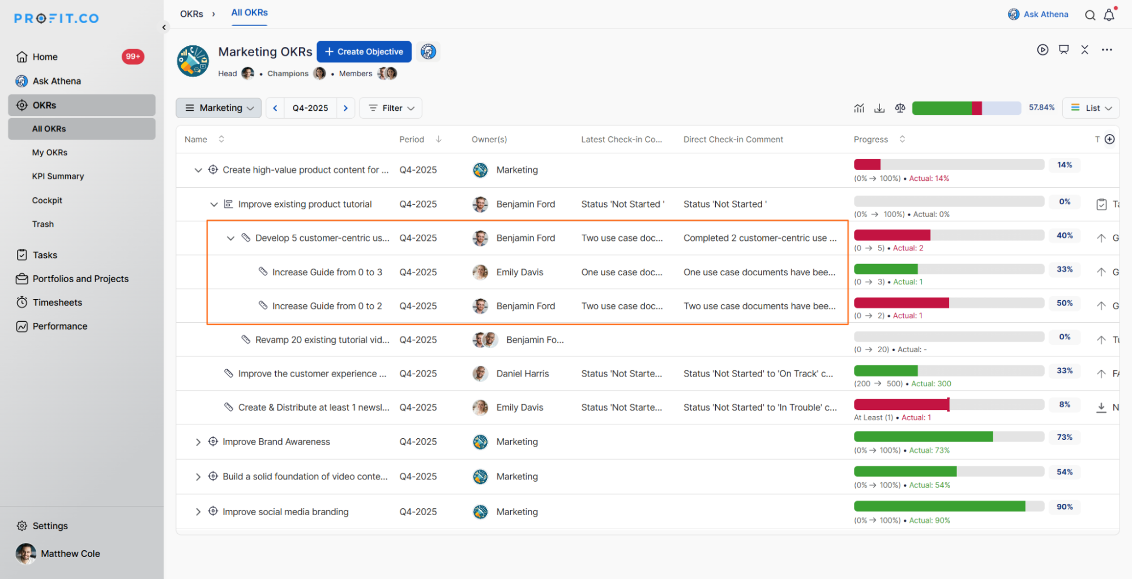Sort the table by Name column
The height and width of the screenshot is (579, 1132).
coord(221,139)
